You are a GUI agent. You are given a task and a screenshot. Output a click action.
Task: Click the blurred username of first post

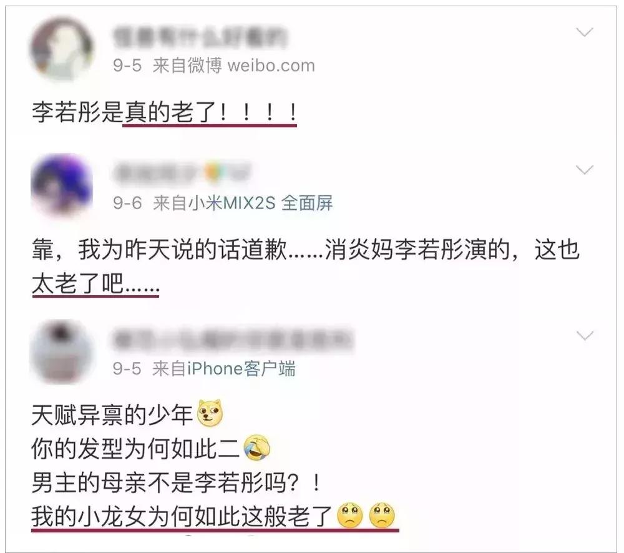coord(200,37)
